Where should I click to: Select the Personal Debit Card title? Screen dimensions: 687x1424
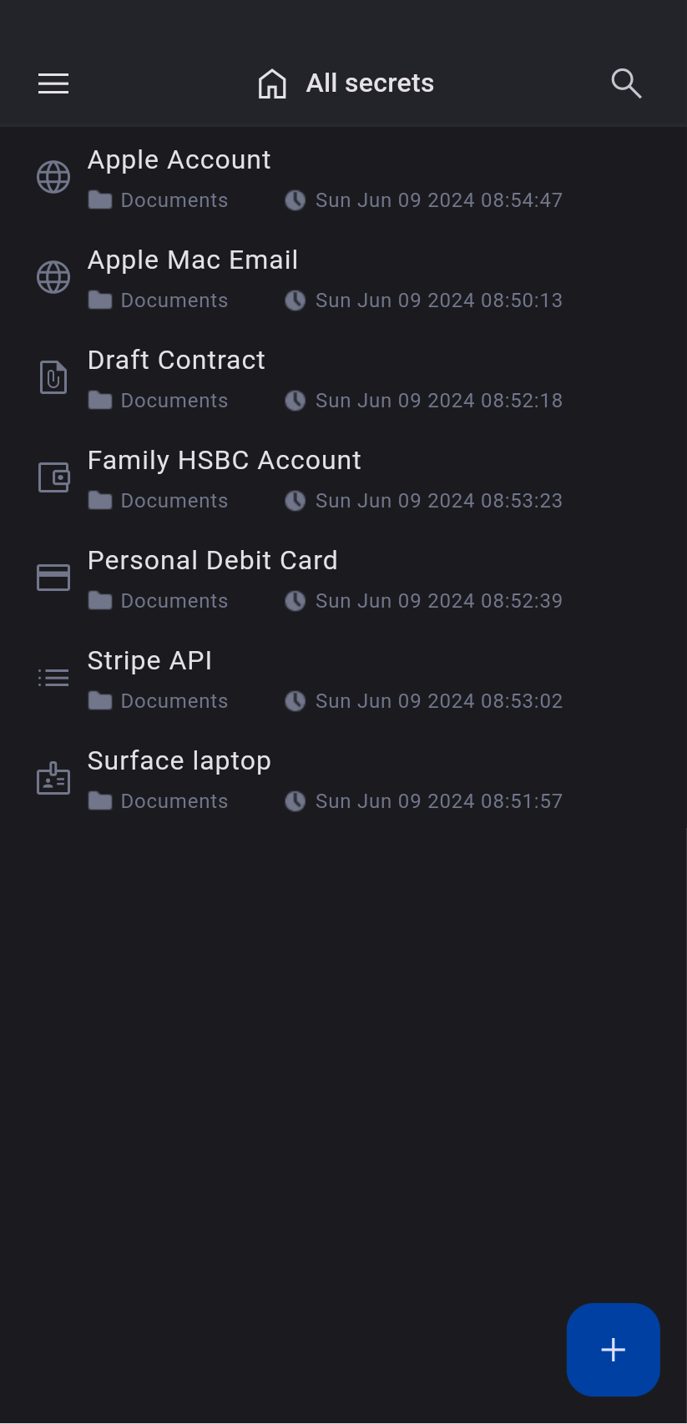pos(212,560)
